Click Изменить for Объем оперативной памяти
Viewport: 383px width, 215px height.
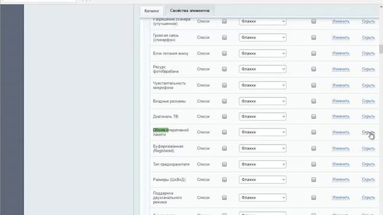[341, 132]
